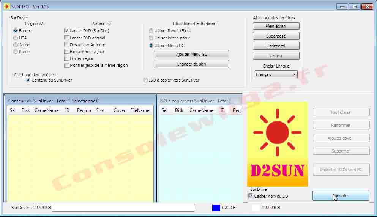The image size is (377, 217).
Task: Select Utiliser Menu GC radio option
Action: tap(151, 46)
